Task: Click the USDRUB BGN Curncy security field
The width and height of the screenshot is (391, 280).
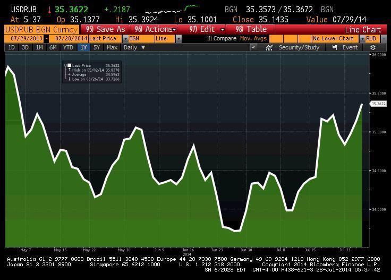Action: pyautogui.click(x=41, y=30)
